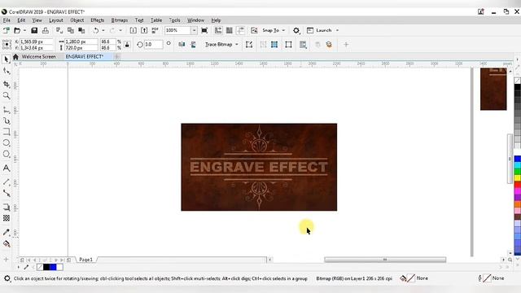This screenshot has width=521, height=293.
Task: Select the Connector tool
Action: coord(7,193)
